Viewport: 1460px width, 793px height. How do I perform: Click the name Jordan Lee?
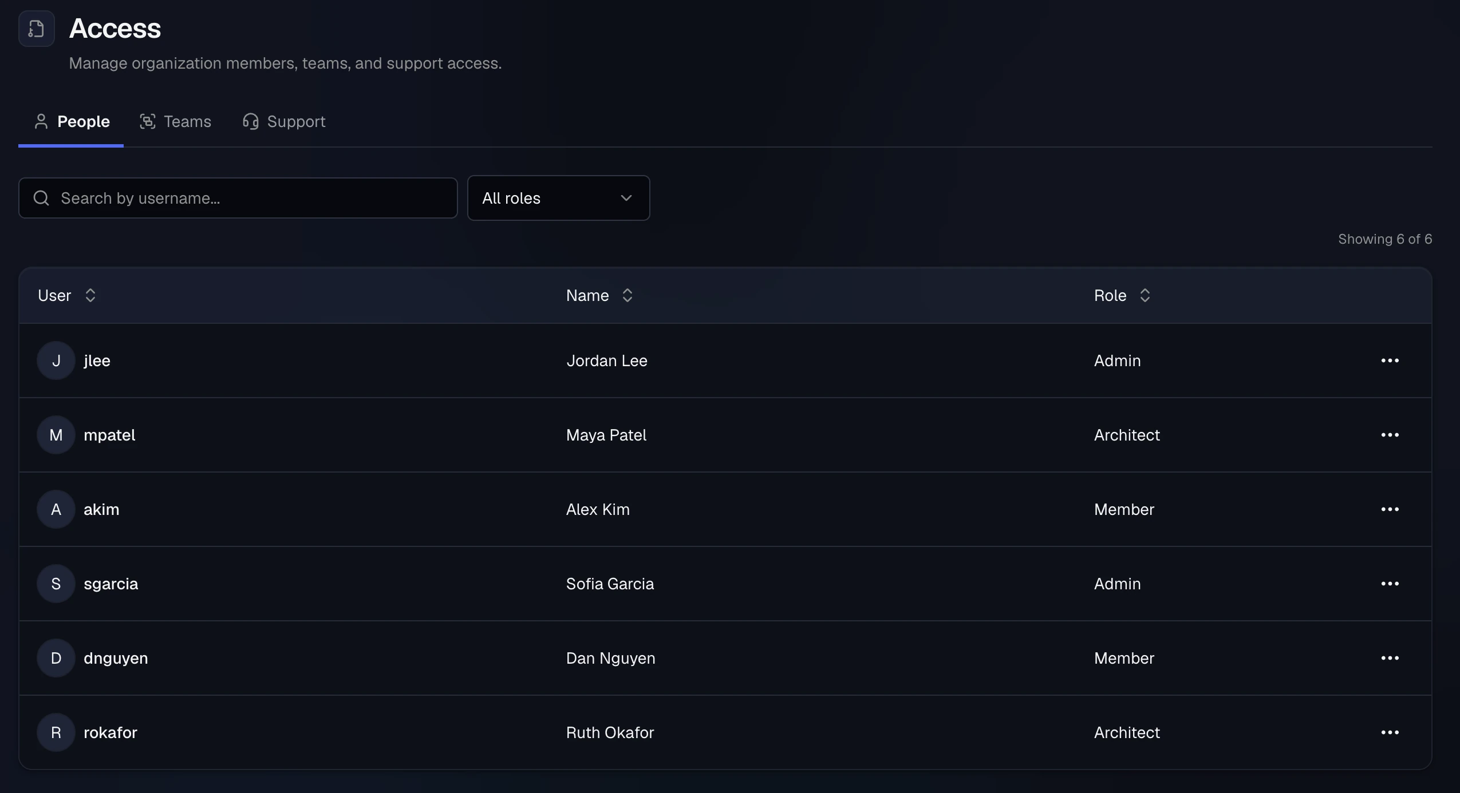coord(607,360)
